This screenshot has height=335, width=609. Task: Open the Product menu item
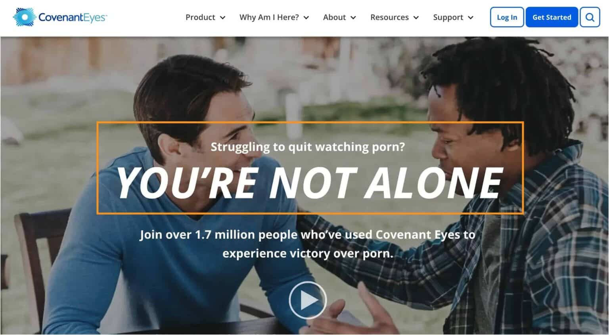pos(200,17)
